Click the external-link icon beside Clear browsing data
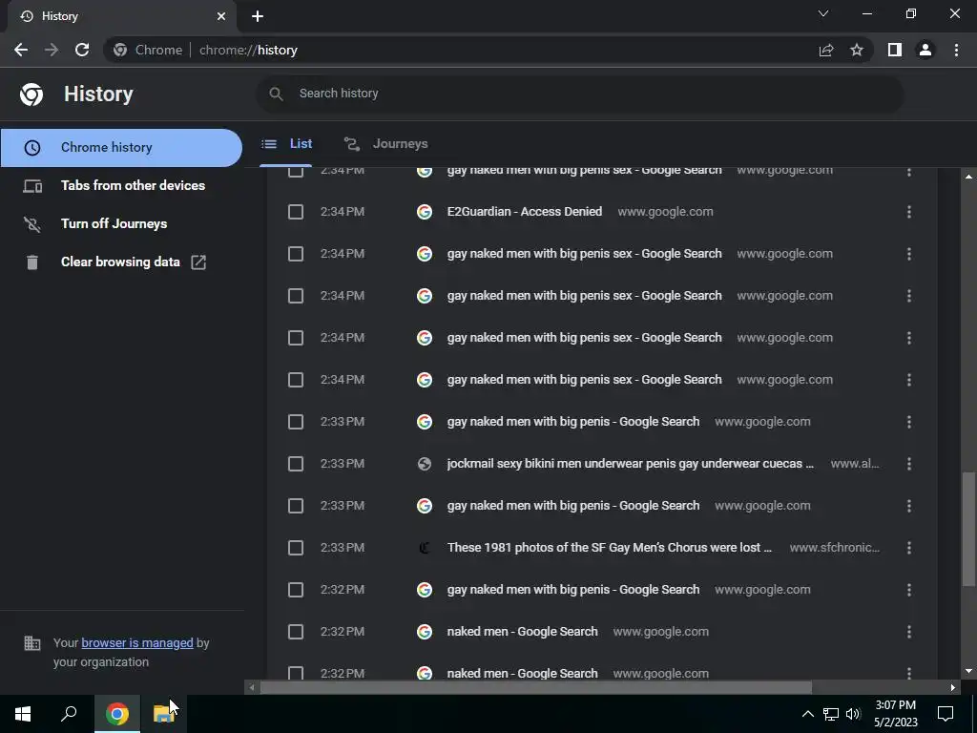Screen dimensions: 977x733 [198, 262]
